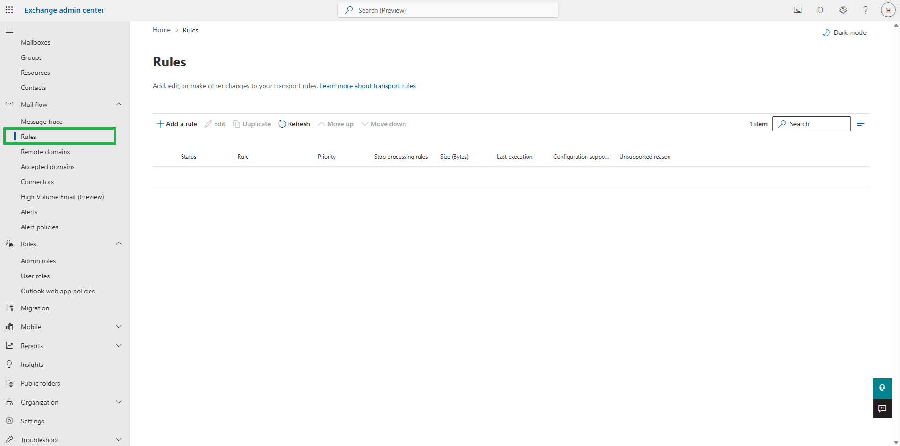Expand the Troubleshoot section chevron
The height and width of the screenshot is (446, 900).
point(119,439)
